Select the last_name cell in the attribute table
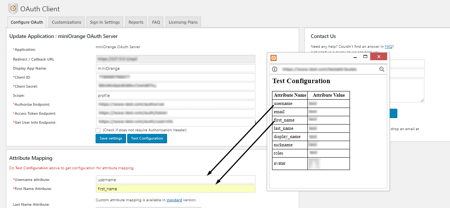The width and height of the screenshot is (450, 208). tap(290, 128)
